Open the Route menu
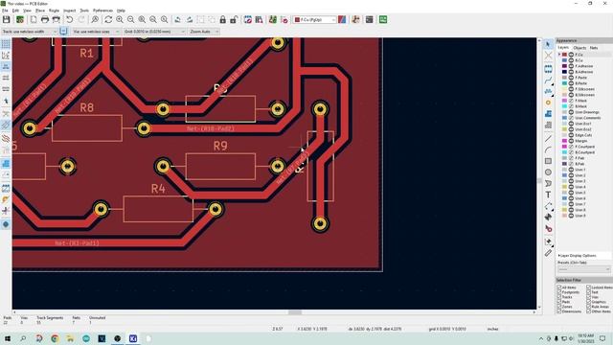The image size is (613, 345). (54, 11)
